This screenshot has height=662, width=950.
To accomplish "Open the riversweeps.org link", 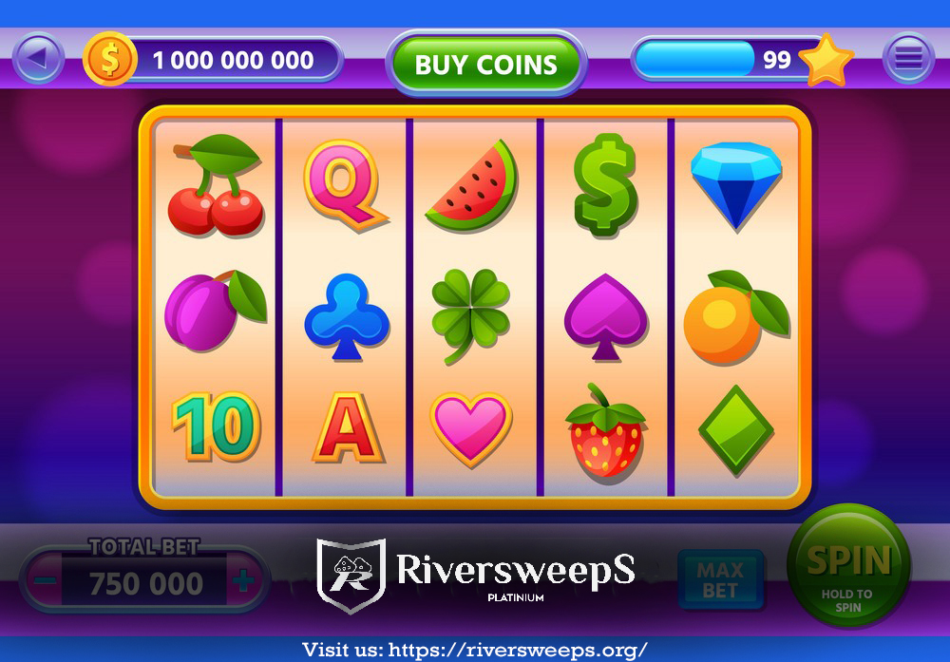I will click(x=518, y=650).
